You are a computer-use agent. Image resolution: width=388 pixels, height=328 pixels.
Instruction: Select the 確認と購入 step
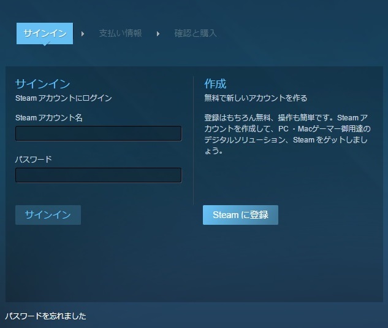pos(196,33)
